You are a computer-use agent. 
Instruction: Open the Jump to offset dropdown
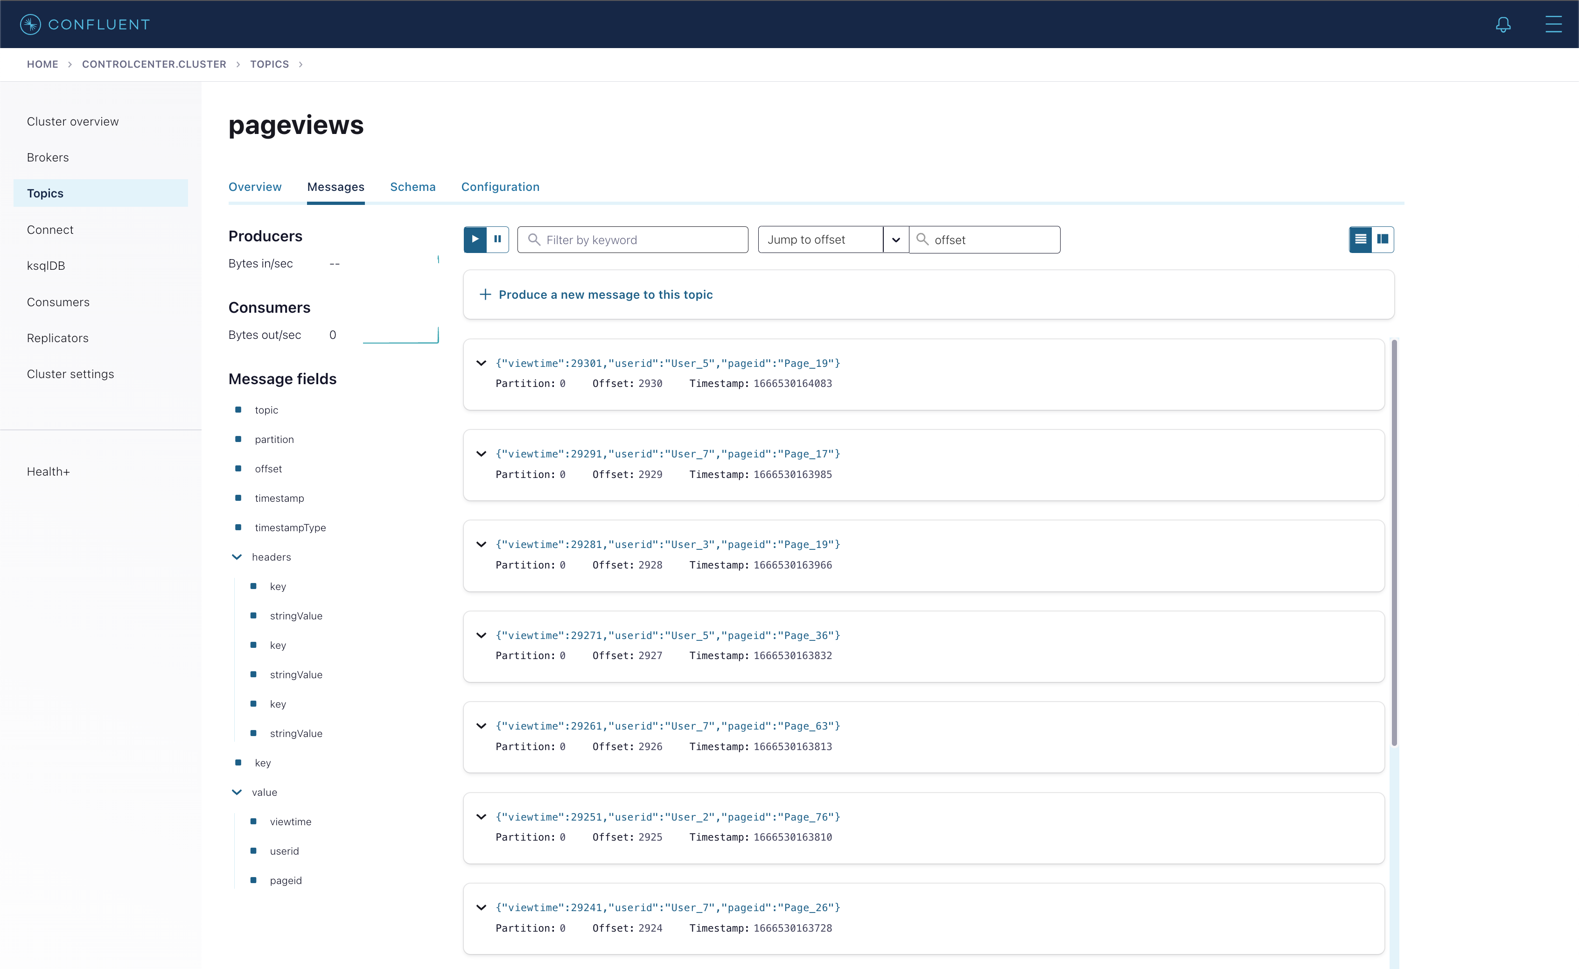(x=895, y=240)
